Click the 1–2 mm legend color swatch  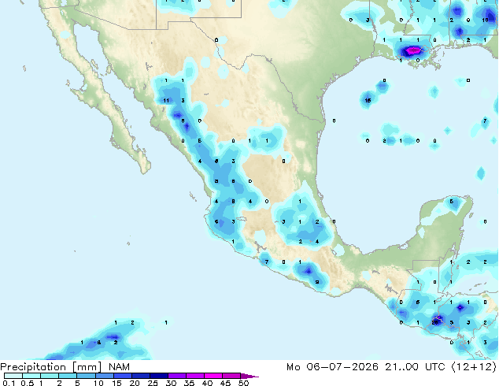coord(50,376)
